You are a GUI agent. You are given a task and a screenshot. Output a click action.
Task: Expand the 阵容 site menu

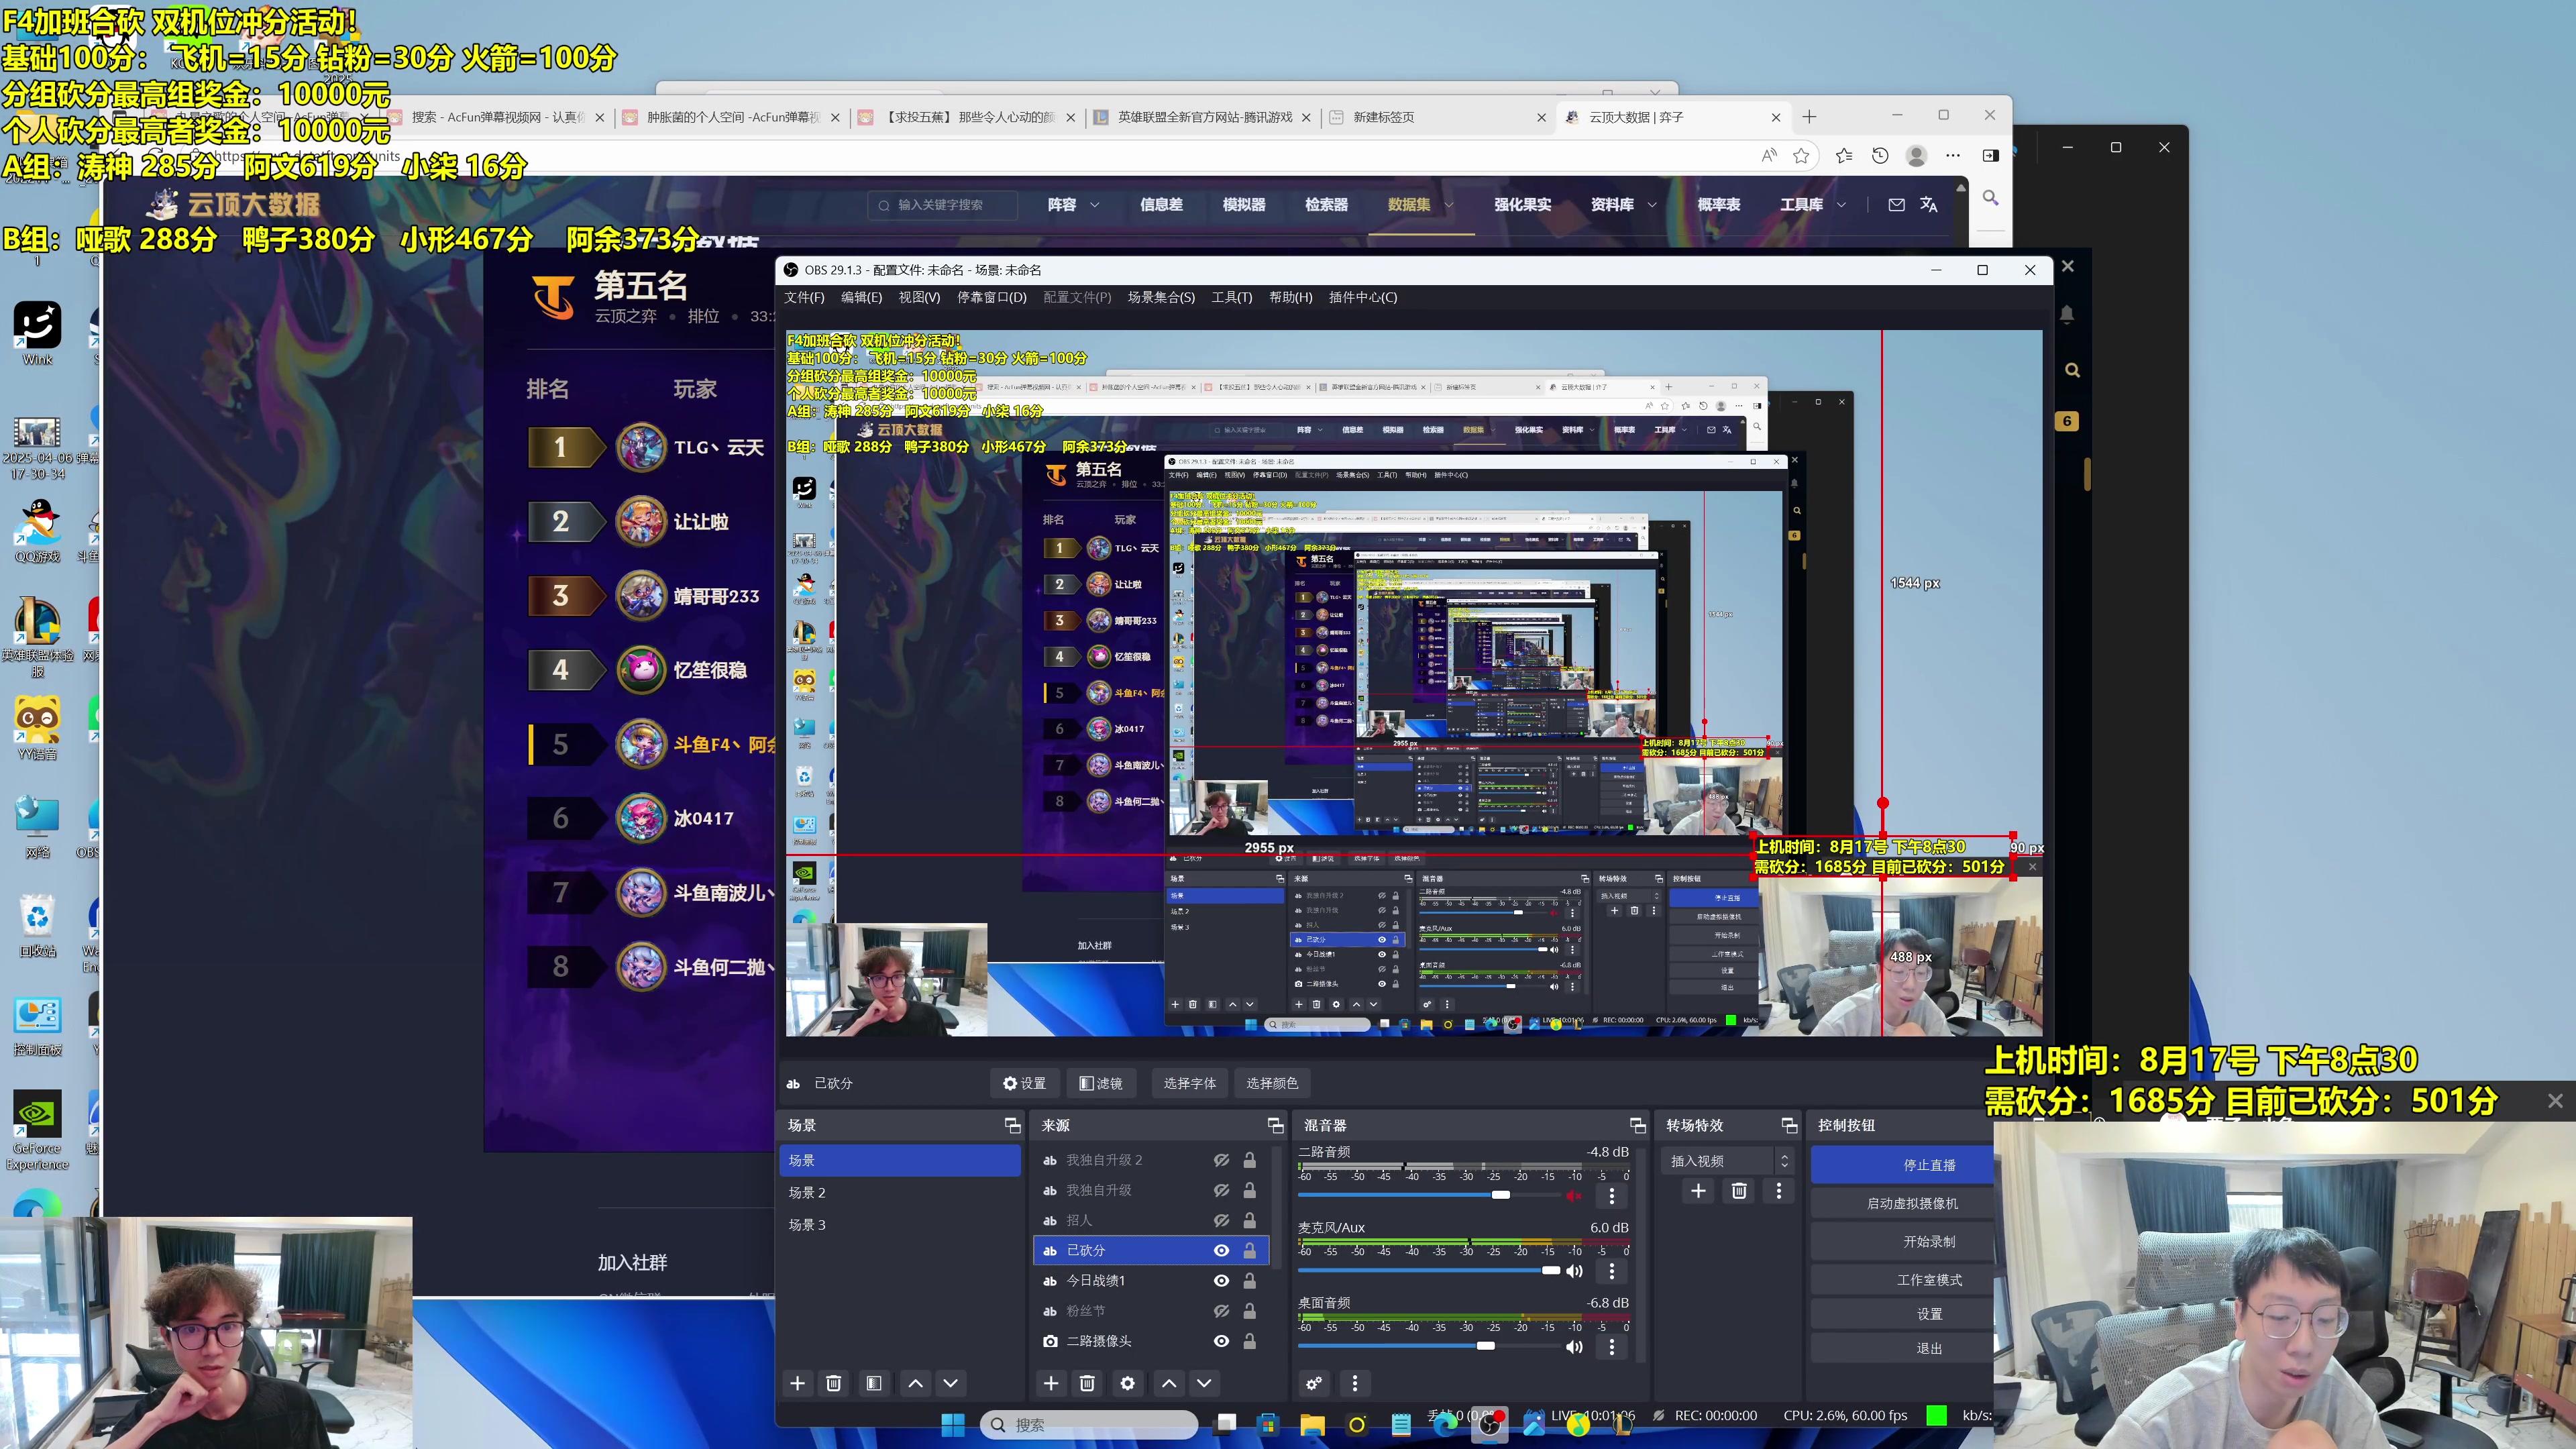coord(1073,204)
